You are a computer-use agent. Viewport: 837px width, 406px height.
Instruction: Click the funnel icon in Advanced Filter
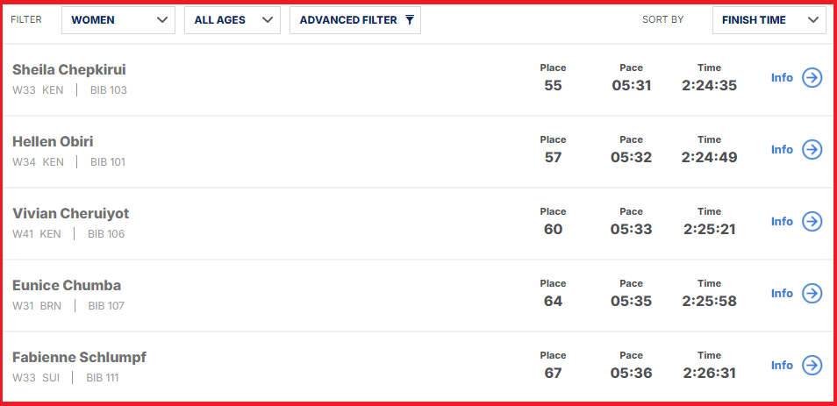[x=410, y=20]
